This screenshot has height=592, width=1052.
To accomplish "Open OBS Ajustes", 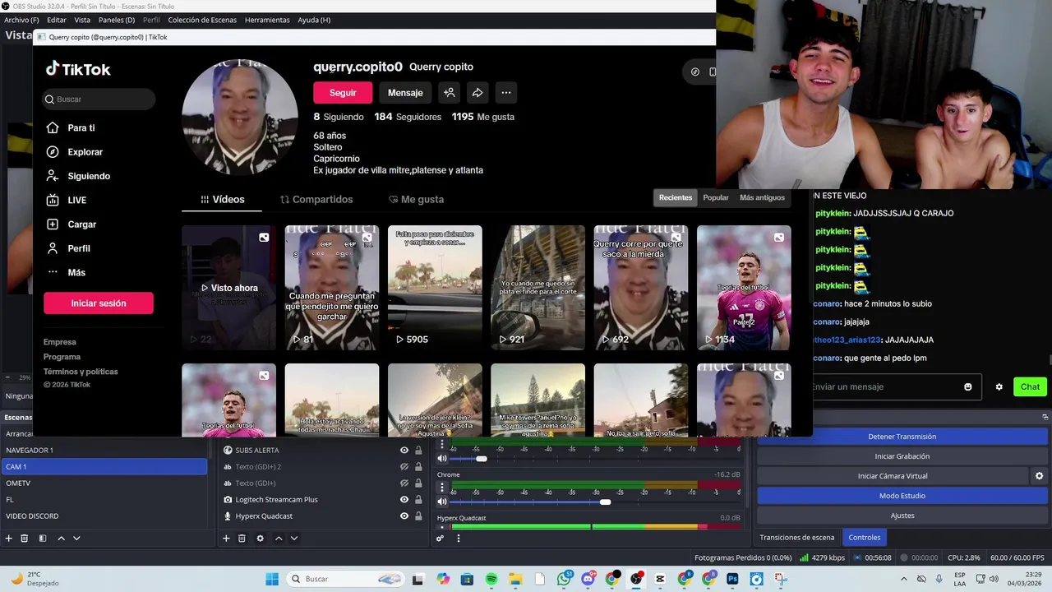I will tap(902, 516).
